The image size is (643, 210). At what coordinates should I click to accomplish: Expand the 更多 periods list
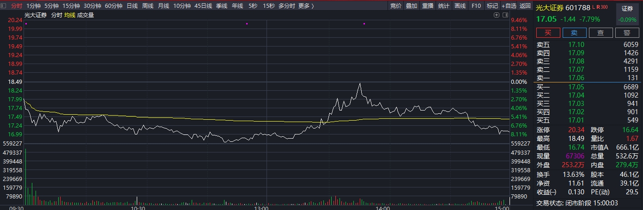coord(305,6)
